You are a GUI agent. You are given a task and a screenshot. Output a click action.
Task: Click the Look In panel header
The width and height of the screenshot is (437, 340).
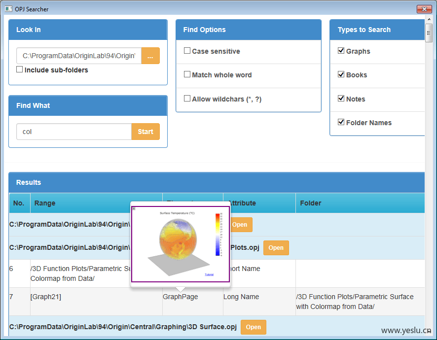point(88,30)
